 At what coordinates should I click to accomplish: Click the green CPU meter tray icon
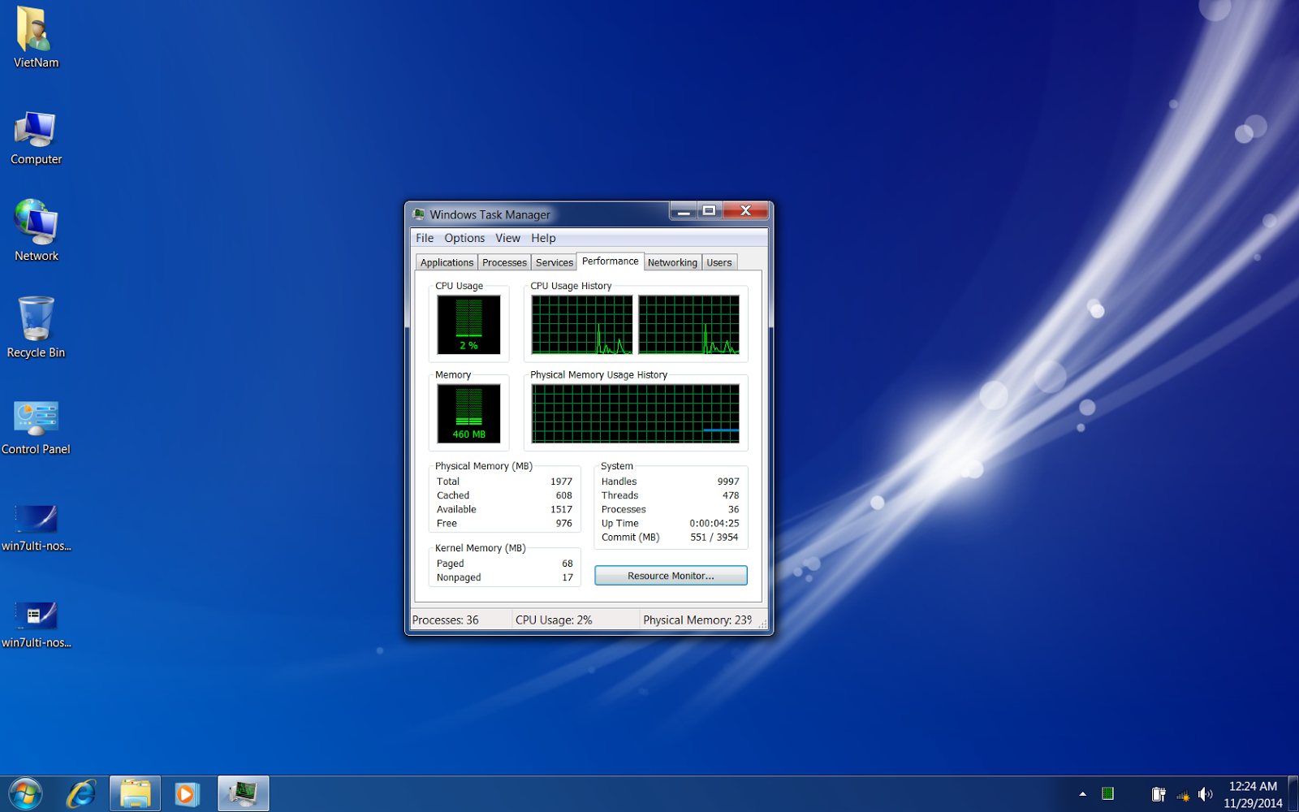[x=1107, y=793]
